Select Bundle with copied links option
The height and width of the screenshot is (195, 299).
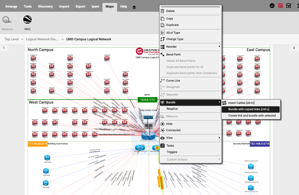(x=249, y=109)
